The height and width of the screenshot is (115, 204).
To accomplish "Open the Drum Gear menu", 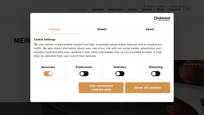I will tap(116, 9).
